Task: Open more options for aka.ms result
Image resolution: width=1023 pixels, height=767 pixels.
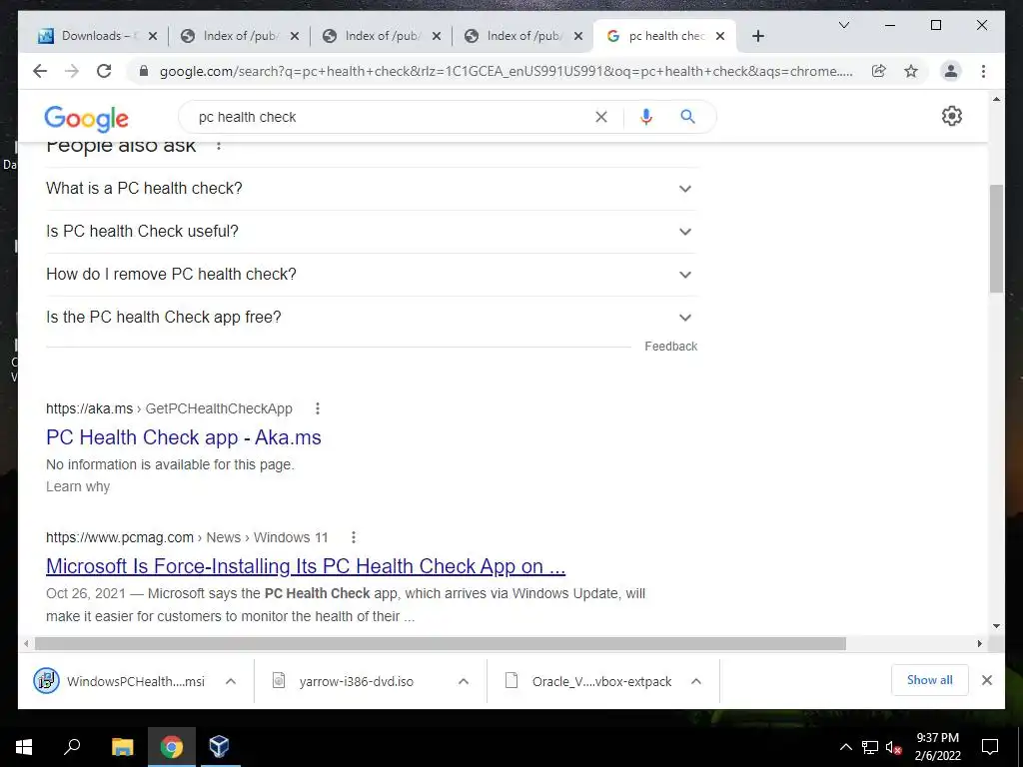Action: [x=318, y=408]
